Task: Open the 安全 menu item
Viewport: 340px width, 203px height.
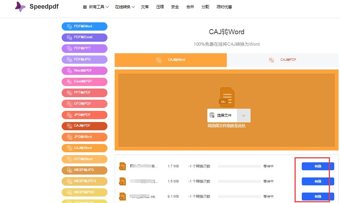Action: [175, 7]
